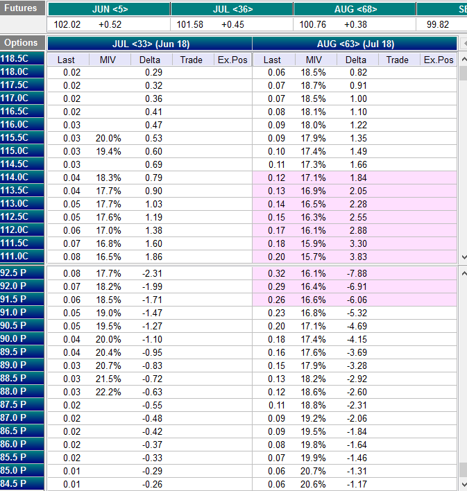The width and height of the screenshot is (467, 491).
Task: Click JUL 111.0C delta 1.86
Action: click(x=153, y=257)
